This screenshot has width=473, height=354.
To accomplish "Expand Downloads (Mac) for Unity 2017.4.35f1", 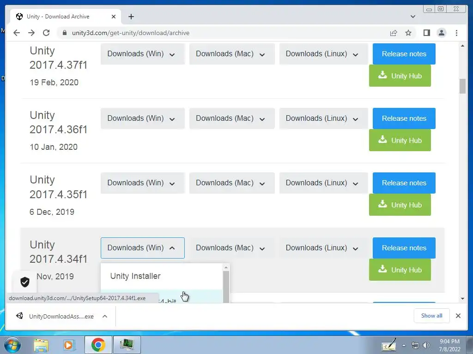I will click(x=232, y=183).
